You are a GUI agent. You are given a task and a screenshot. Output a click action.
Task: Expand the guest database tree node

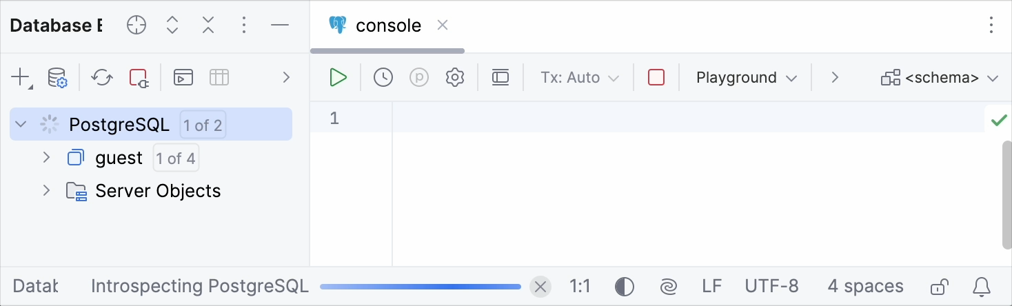(x=46, y=158)
